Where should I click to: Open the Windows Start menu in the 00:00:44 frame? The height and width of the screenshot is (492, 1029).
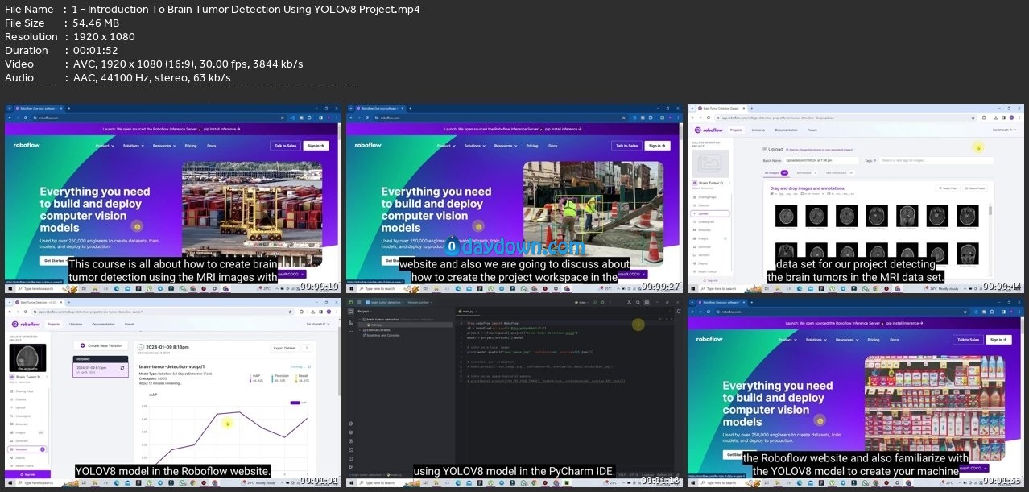tap(692, 287)
